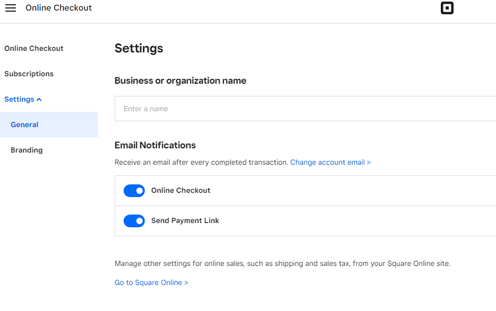Viewport: 496px width, 311px height.
Task: Open the Go to Square Online link
Action: pos(151,282)
